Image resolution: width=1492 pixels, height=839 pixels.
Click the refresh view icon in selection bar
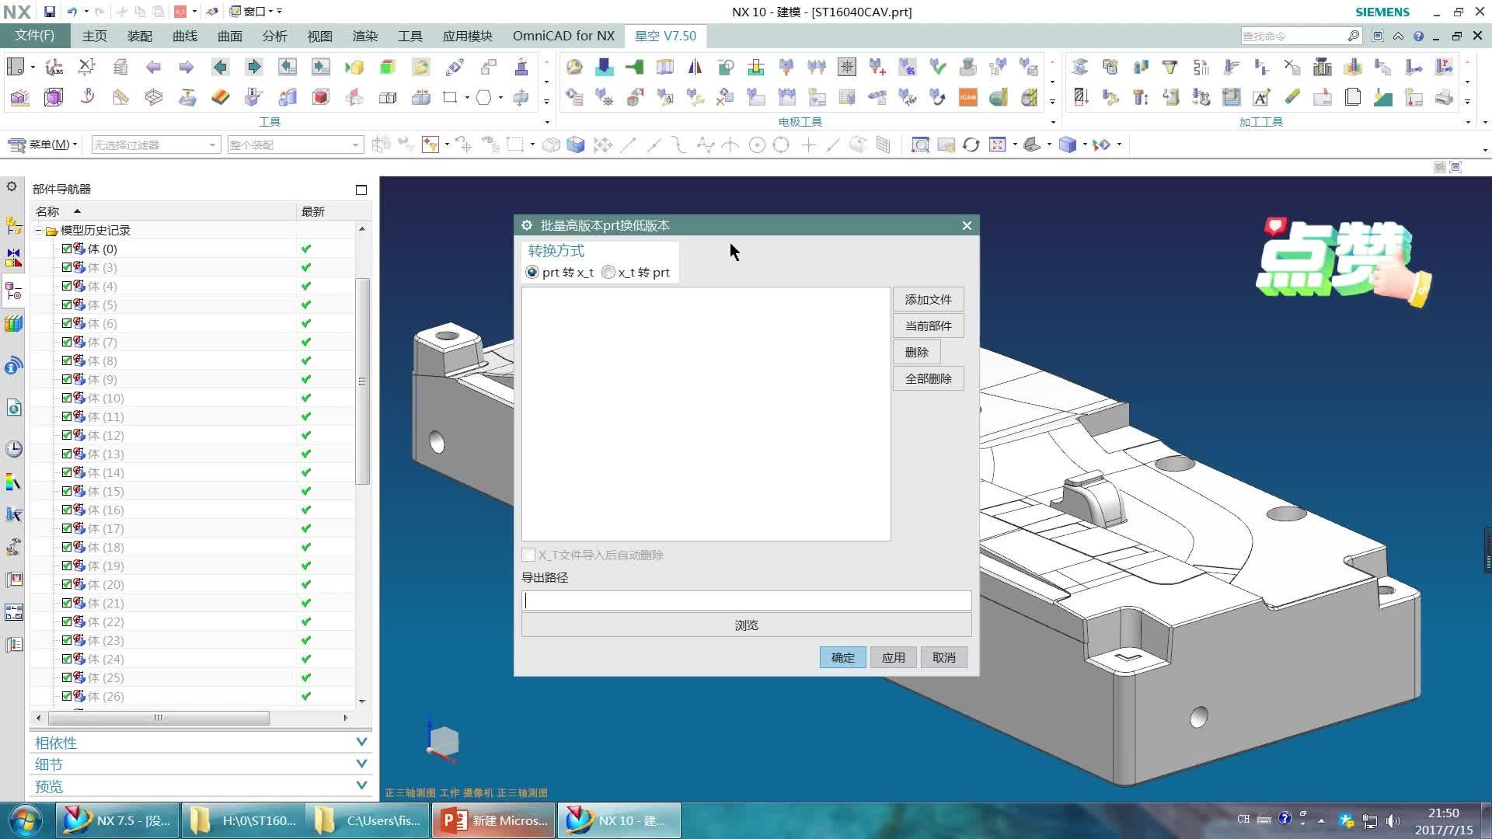click(x=971, y=144)
